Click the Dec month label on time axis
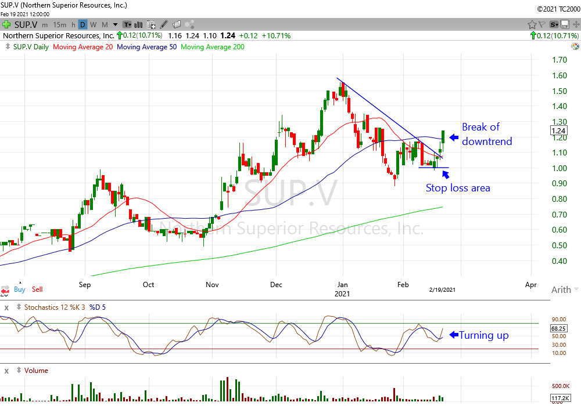Image resolution: width=581 pixels, height=406 pixels. tap(276, 285)
